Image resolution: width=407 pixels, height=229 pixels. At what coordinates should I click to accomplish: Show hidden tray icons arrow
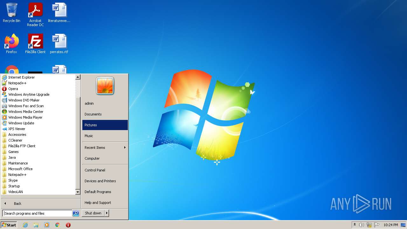pos(355,225)
